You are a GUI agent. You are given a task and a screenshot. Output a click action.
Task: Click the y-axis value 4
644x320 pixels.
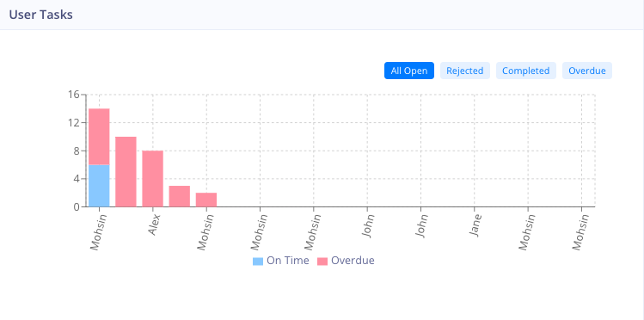tap(77, 179)
